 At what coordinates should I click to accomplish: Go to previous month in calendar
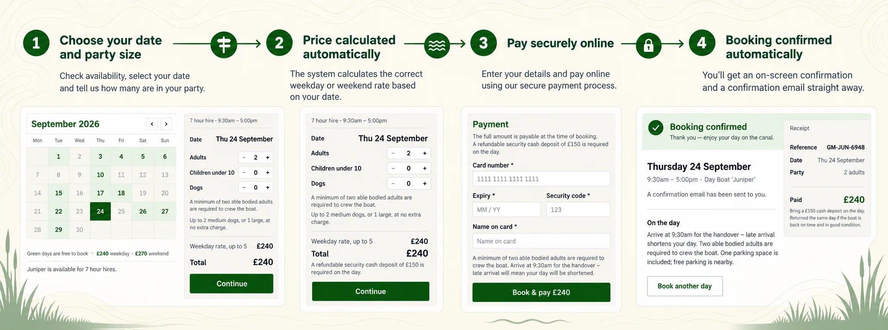coord(152,124)
